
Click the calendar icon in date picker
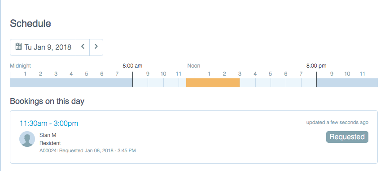pyautogui.click(x=18, y=46)
